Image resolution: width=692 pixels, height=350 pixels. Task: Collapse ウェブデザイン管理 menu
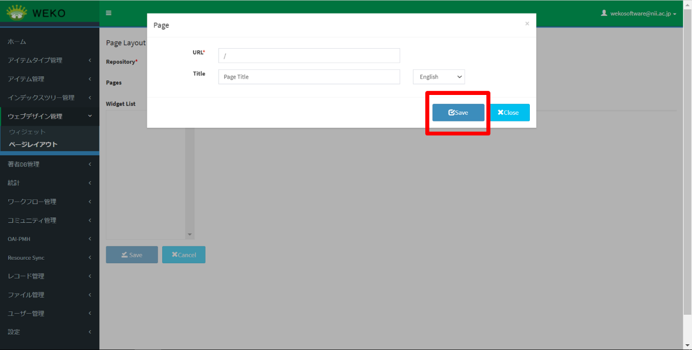pos(49,117)
